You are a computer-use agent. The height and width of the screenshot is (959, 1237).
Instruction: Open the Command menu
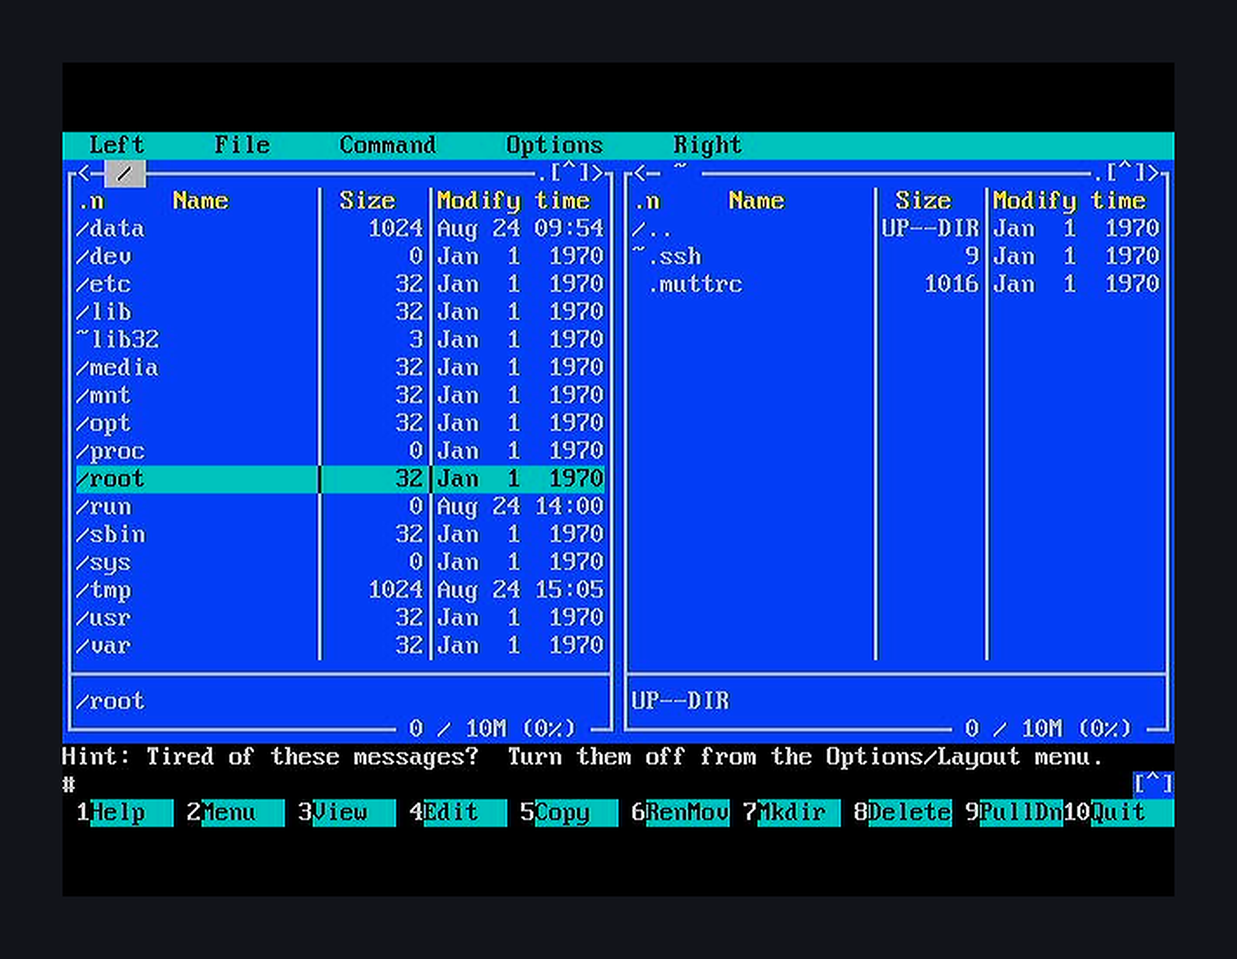click(x=388, y=145)
